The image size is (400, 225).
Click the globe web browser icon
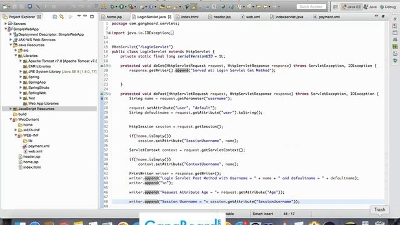coord(223,7)
